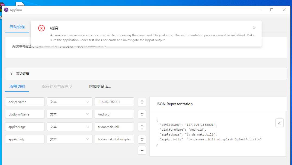The image size is (292, 165).
Task: Expand the 高级设置 section
Action: (x=11, y=74)
